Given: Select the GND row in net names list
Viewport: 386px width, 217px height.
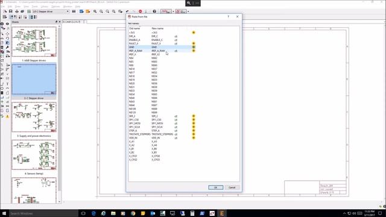Looking at the screenshot, I should pos(162,47).
